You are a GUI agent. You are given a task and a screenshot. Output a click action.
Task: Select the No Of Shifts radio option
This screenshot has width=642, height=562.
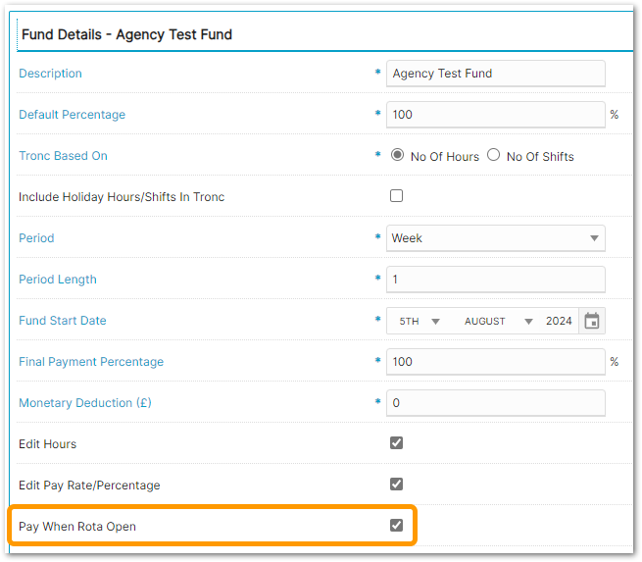(x=494, y=155)
